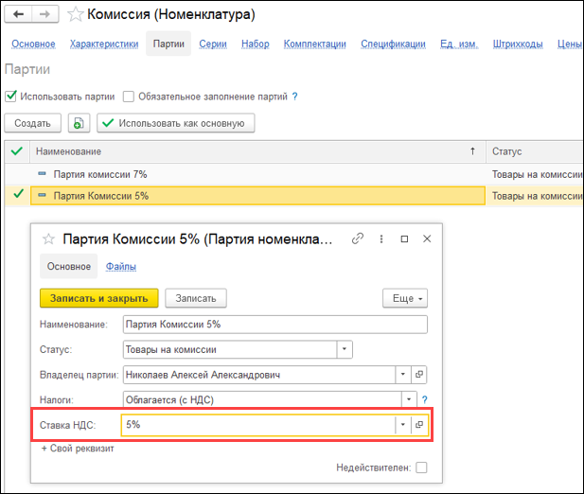Click into the Наименование text field
Screen dimensions: 584x494
click(x=275, y=325)
